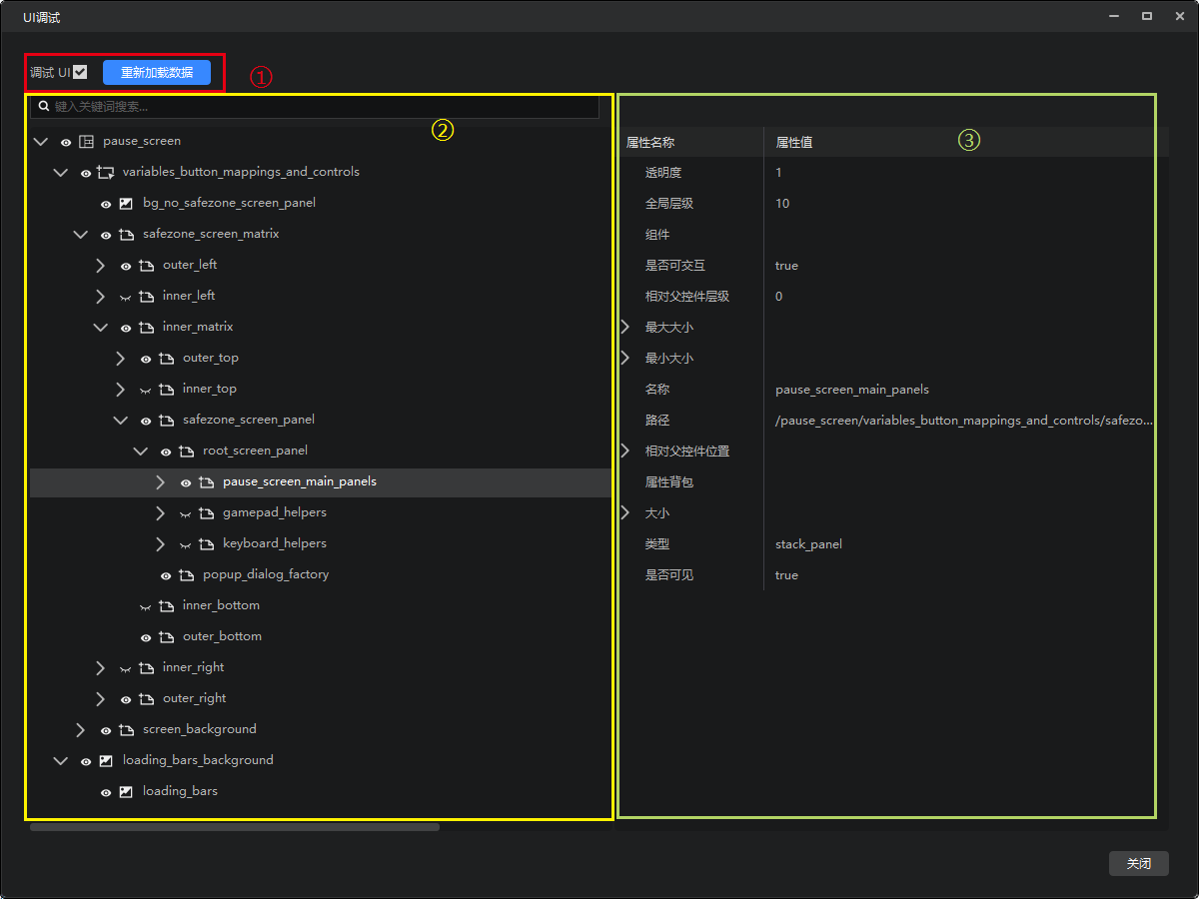Click the screen type icon beside pause_screen
The height and width of the screenshot is (899, 1199).
pyautogui.click(x=86, y=142)
